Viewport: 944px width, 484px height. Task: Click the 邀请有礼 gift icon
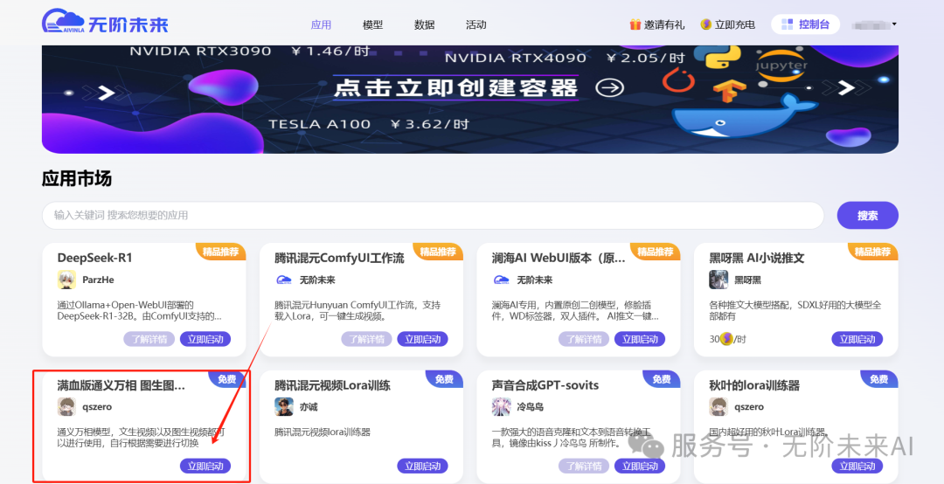[x=635, y=24]
